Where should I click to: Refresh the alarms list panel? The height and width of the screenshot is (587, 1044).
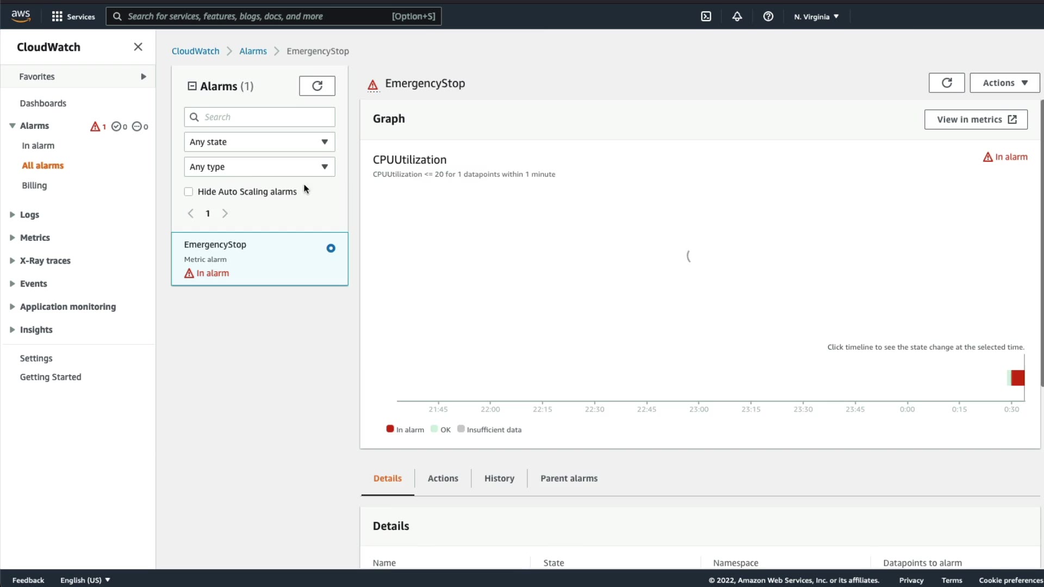tap(317, 86)
